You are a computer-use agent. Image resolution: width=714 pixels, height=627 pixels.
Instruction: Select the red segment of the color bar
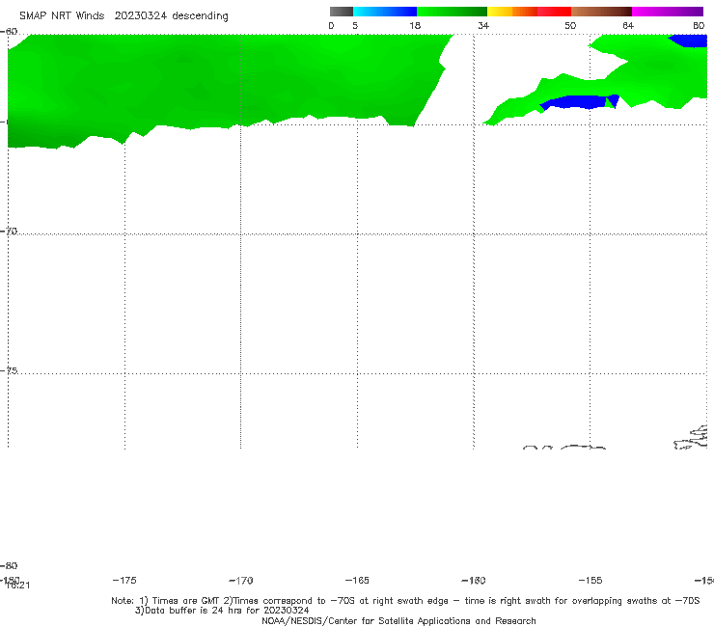pos(554,12)
